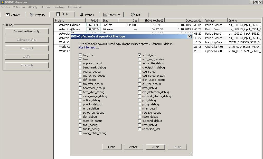
Task: Check the heartbeat_debug box
Action: [x=80, y=88]
